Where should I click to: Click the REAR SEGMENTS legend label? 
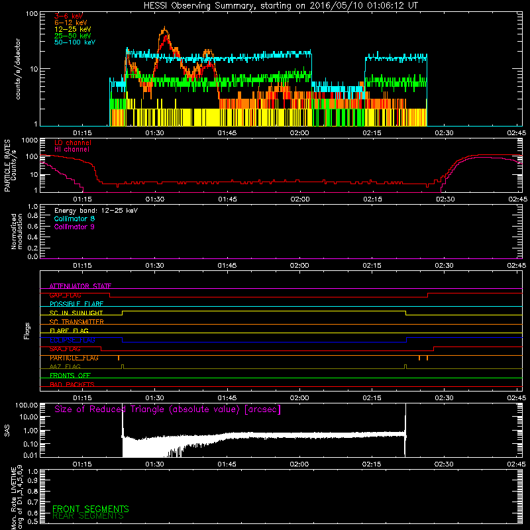88,516
